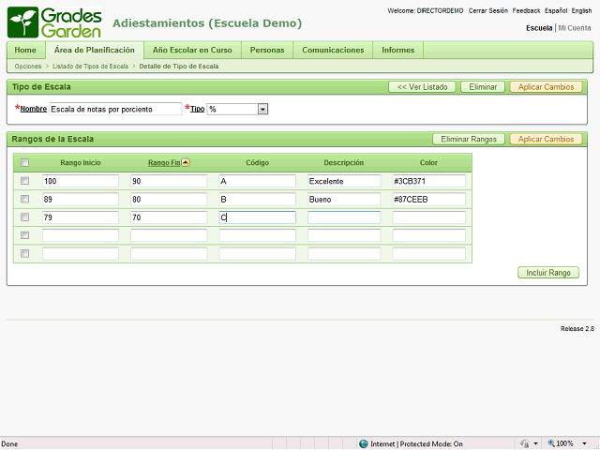Click the zoom magnifier icon in status bar
The image size is (600, 450).
(x=551, y=443)
